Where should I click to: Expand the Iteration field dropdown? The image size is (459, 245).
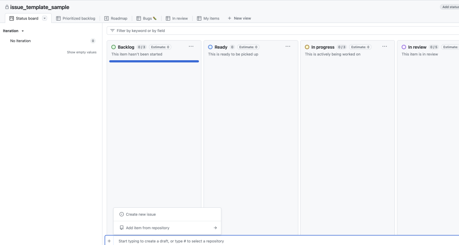pos(14,31)
